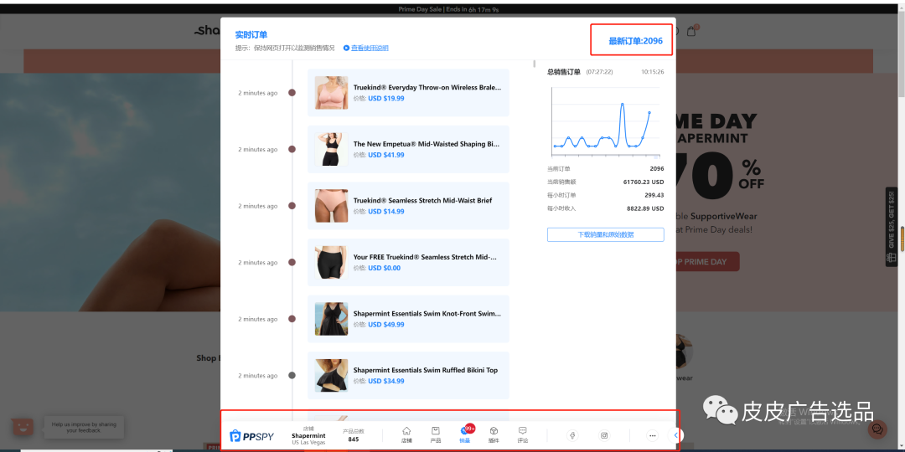Open Your FREE Truekind Seamless Stretch order
Screen dimensions: 905x452
pyautogui.click(x=408, y=262)
